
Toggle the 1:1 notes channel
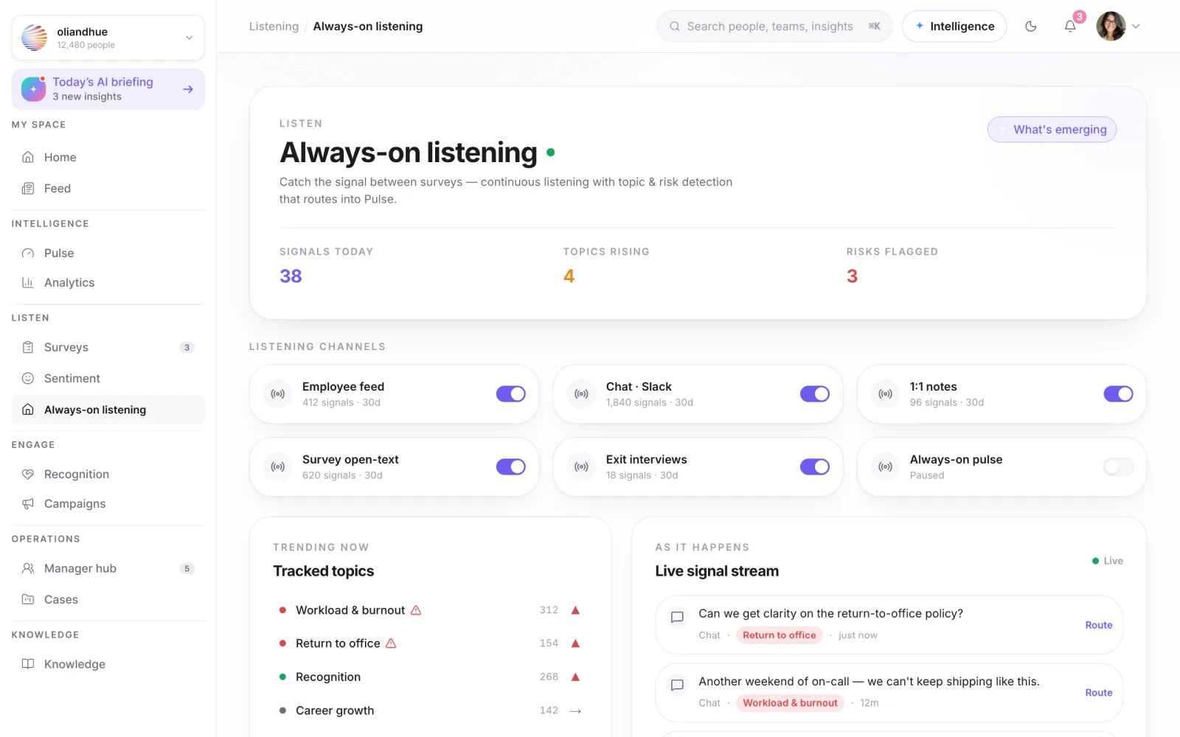point(1118,394)
